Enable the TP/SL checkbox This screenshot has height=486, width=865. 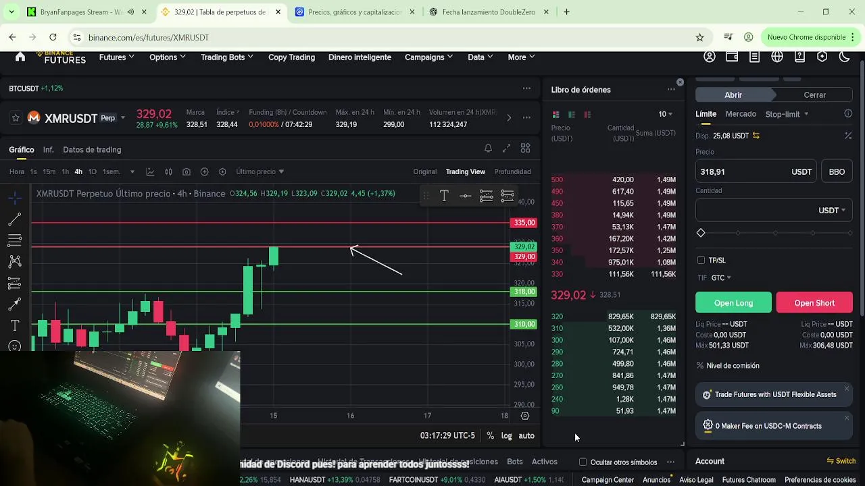[701, 260]
